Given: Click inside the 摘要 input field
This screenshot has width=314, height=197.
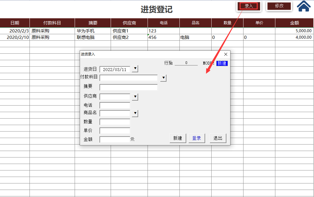Looking at the screenshot, I should point(128,87).
